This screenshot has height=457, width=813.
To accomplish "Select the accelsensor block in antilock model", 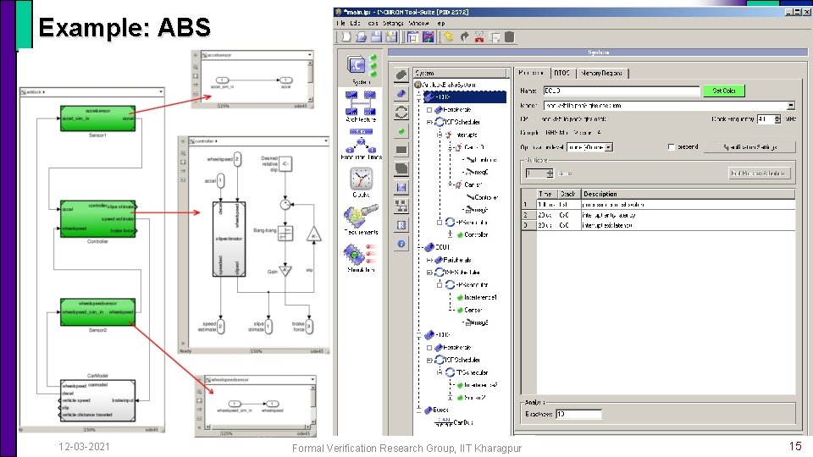I will 98,118.
